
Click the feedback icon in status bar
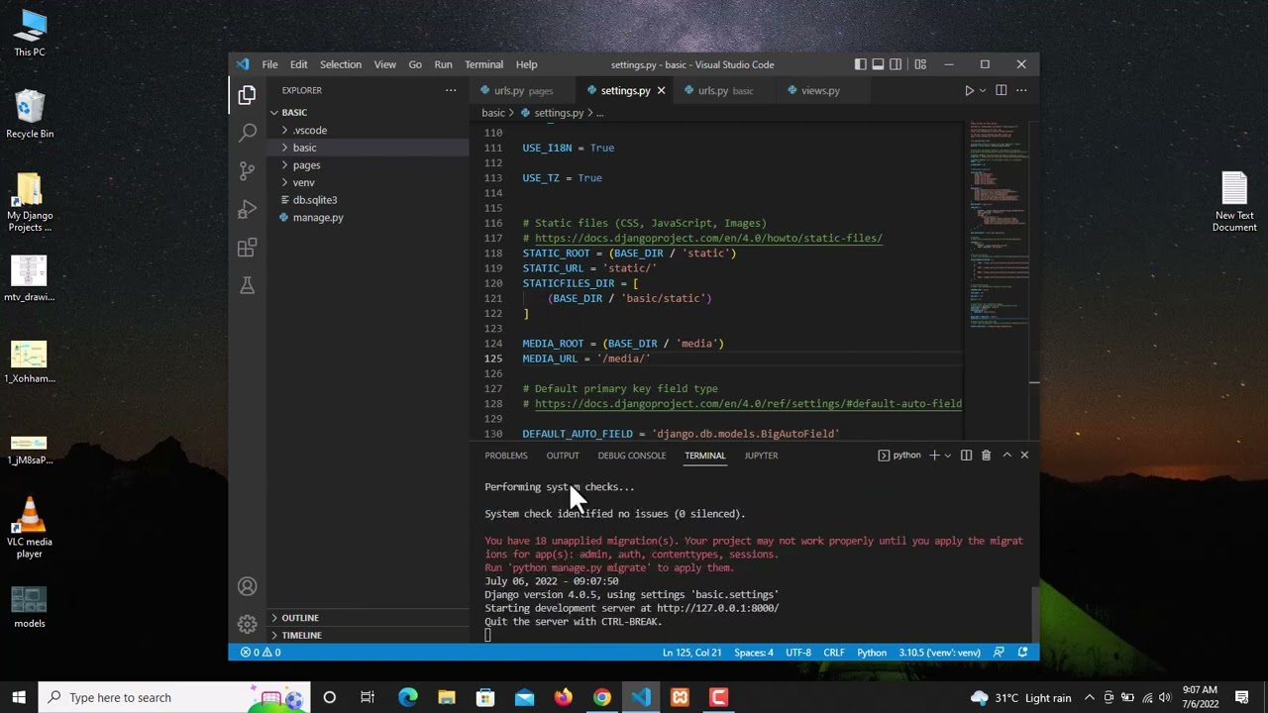(x=999, y=653)
